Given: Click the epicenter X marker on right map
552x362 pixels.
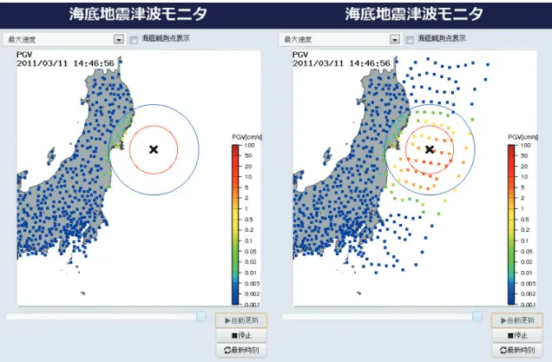Looking at the screenshot, I should pyautogui.click(x=430, y=149).
